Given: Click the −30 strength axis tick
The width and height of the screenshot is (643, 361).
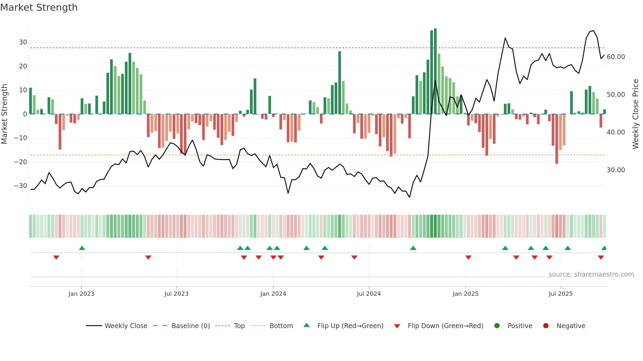Looking at the screenshot, I should point(21,186).
